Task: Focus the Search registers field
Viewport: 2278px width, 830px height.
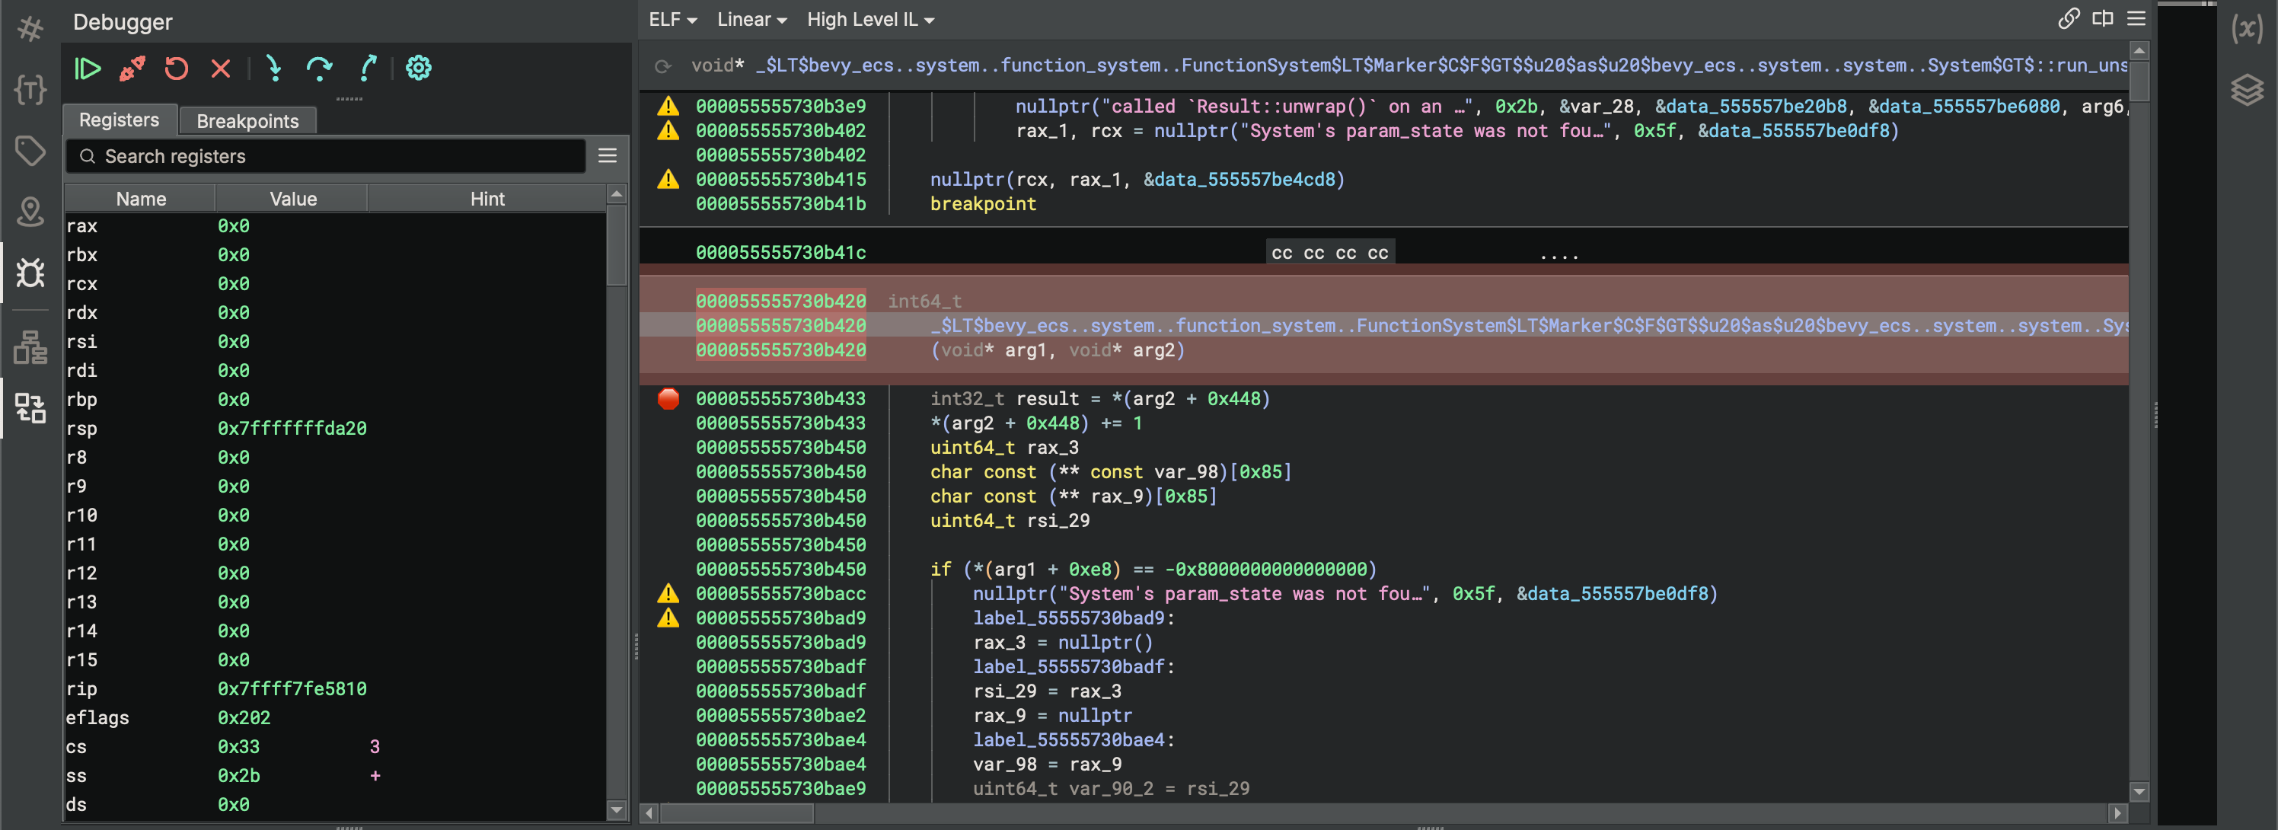Action: click(x=325, y=157)
